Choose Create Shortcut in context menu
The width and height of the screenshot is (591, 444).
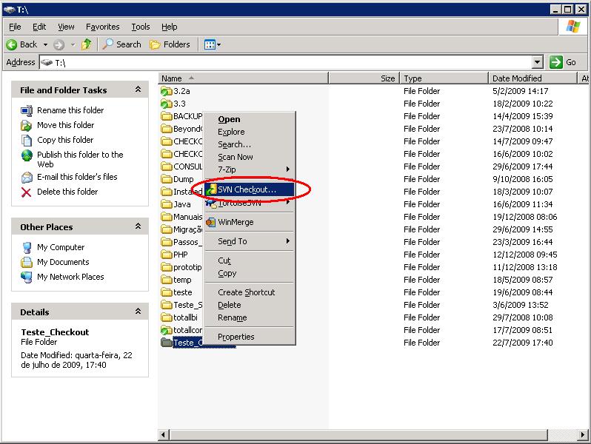coord(249,292)
